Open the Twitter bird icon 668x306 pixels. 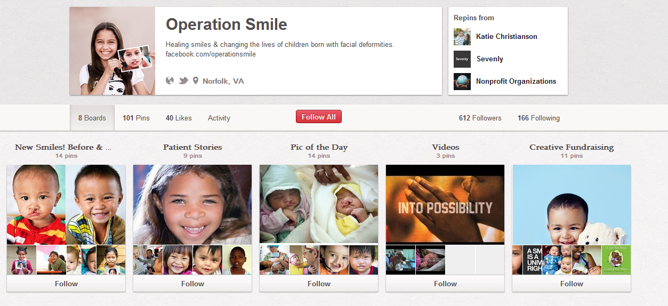(x=183, y=81)
